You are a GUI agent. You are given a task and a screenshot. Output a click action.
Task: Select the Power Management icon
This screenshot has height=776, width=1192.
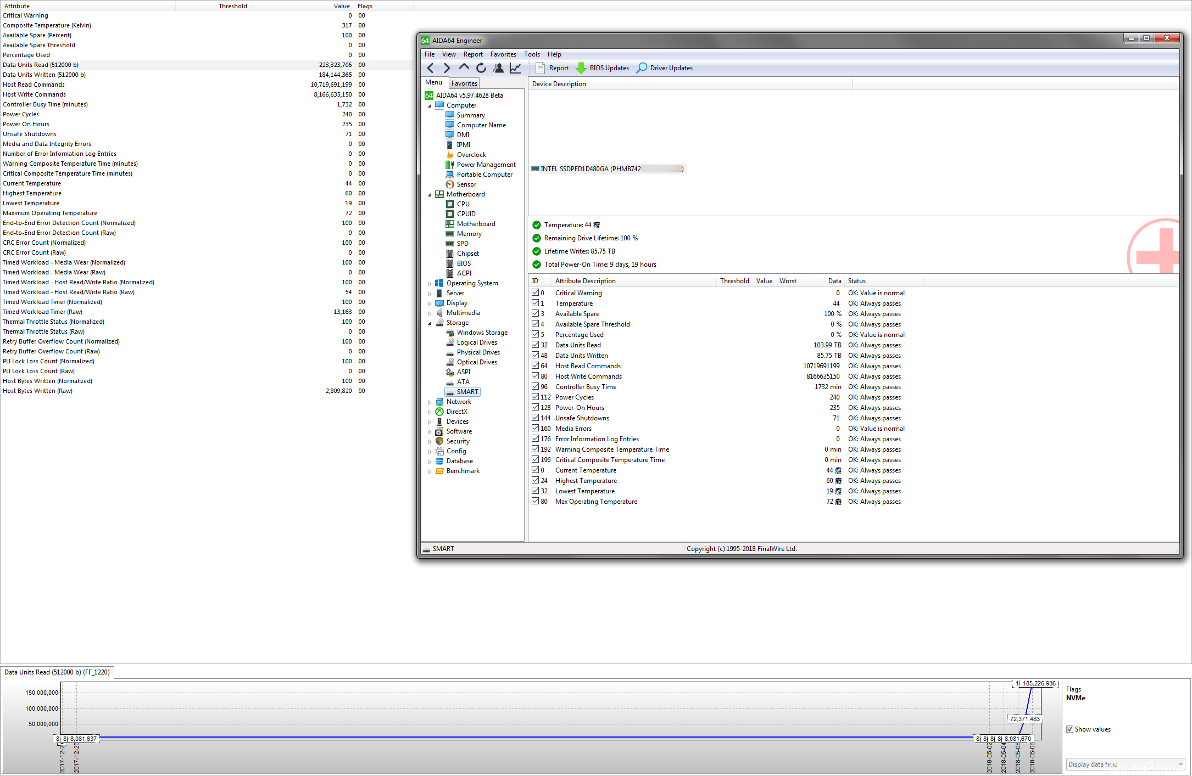coord(450,165)
